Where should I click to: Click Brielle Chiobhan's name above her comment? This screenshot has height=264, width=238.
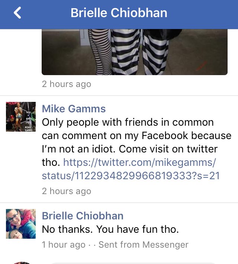[x=83, y=216]
